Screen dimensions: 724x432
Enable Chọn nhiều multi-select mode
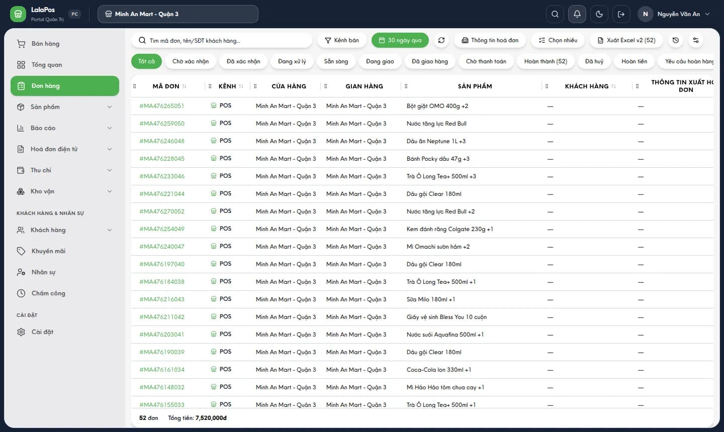[558, 40]
